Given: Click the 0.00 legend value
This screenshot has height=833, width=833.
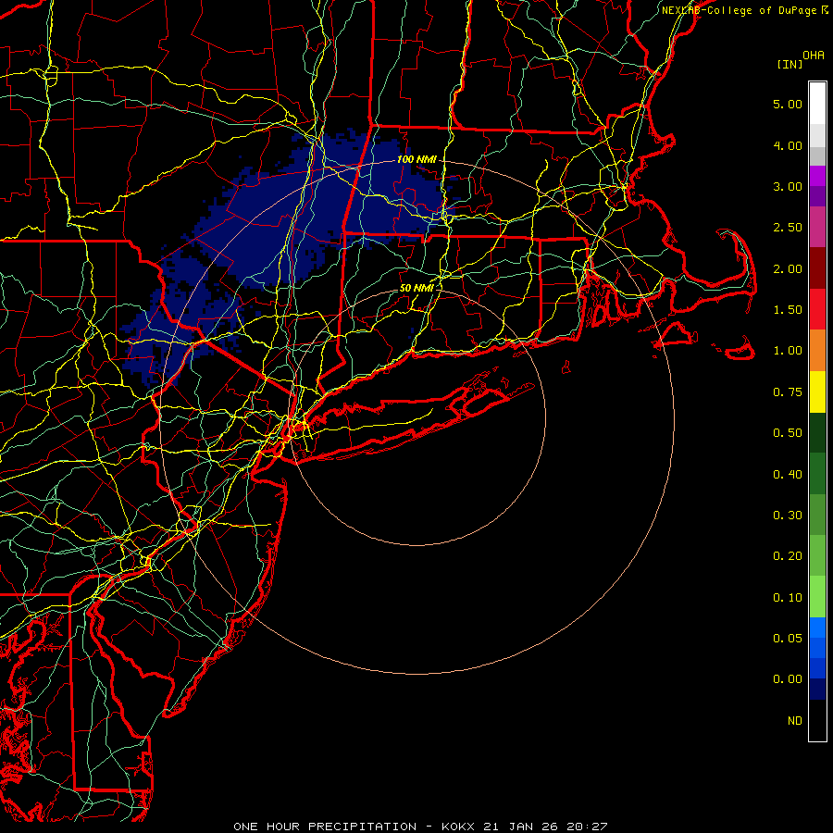Looking at the screenshot, I should pyautogui.click(x=788, y=679).
